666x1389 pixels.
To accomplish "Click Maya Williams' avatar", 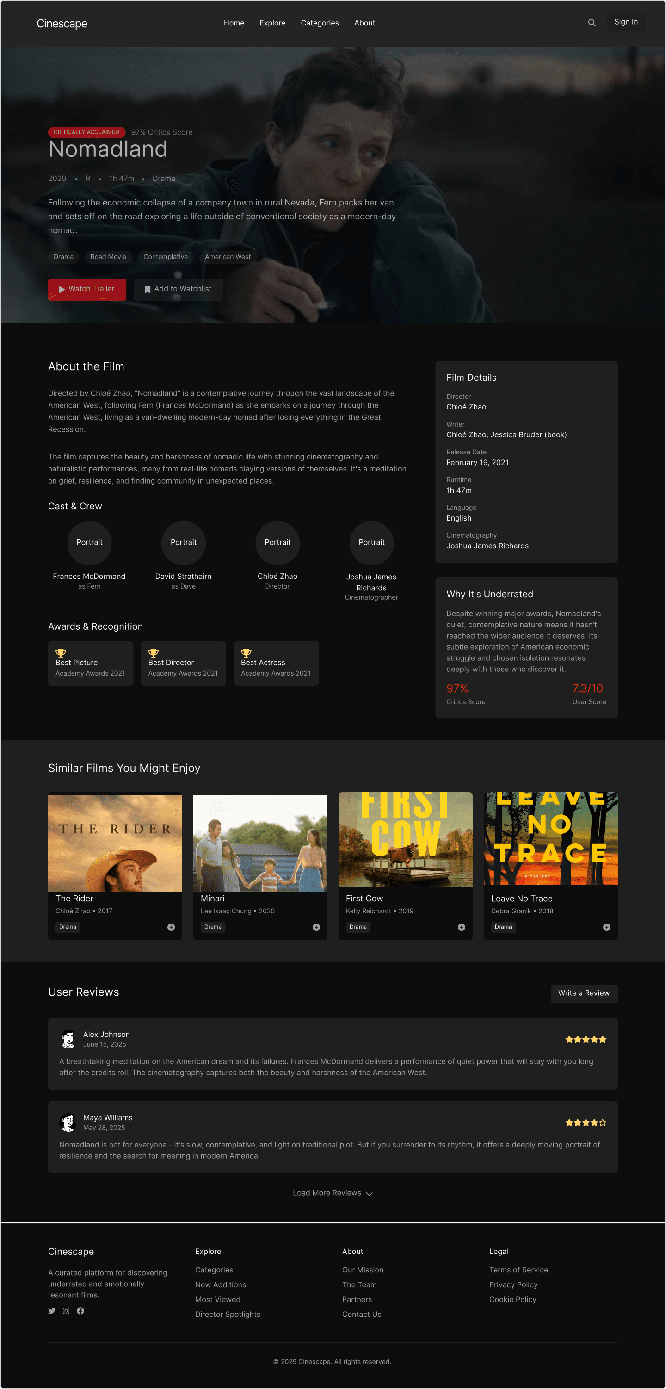I will point(68,1122).
